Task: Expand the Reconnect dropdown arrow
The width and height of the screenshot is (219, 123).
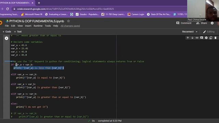Action: click(196, 32)
